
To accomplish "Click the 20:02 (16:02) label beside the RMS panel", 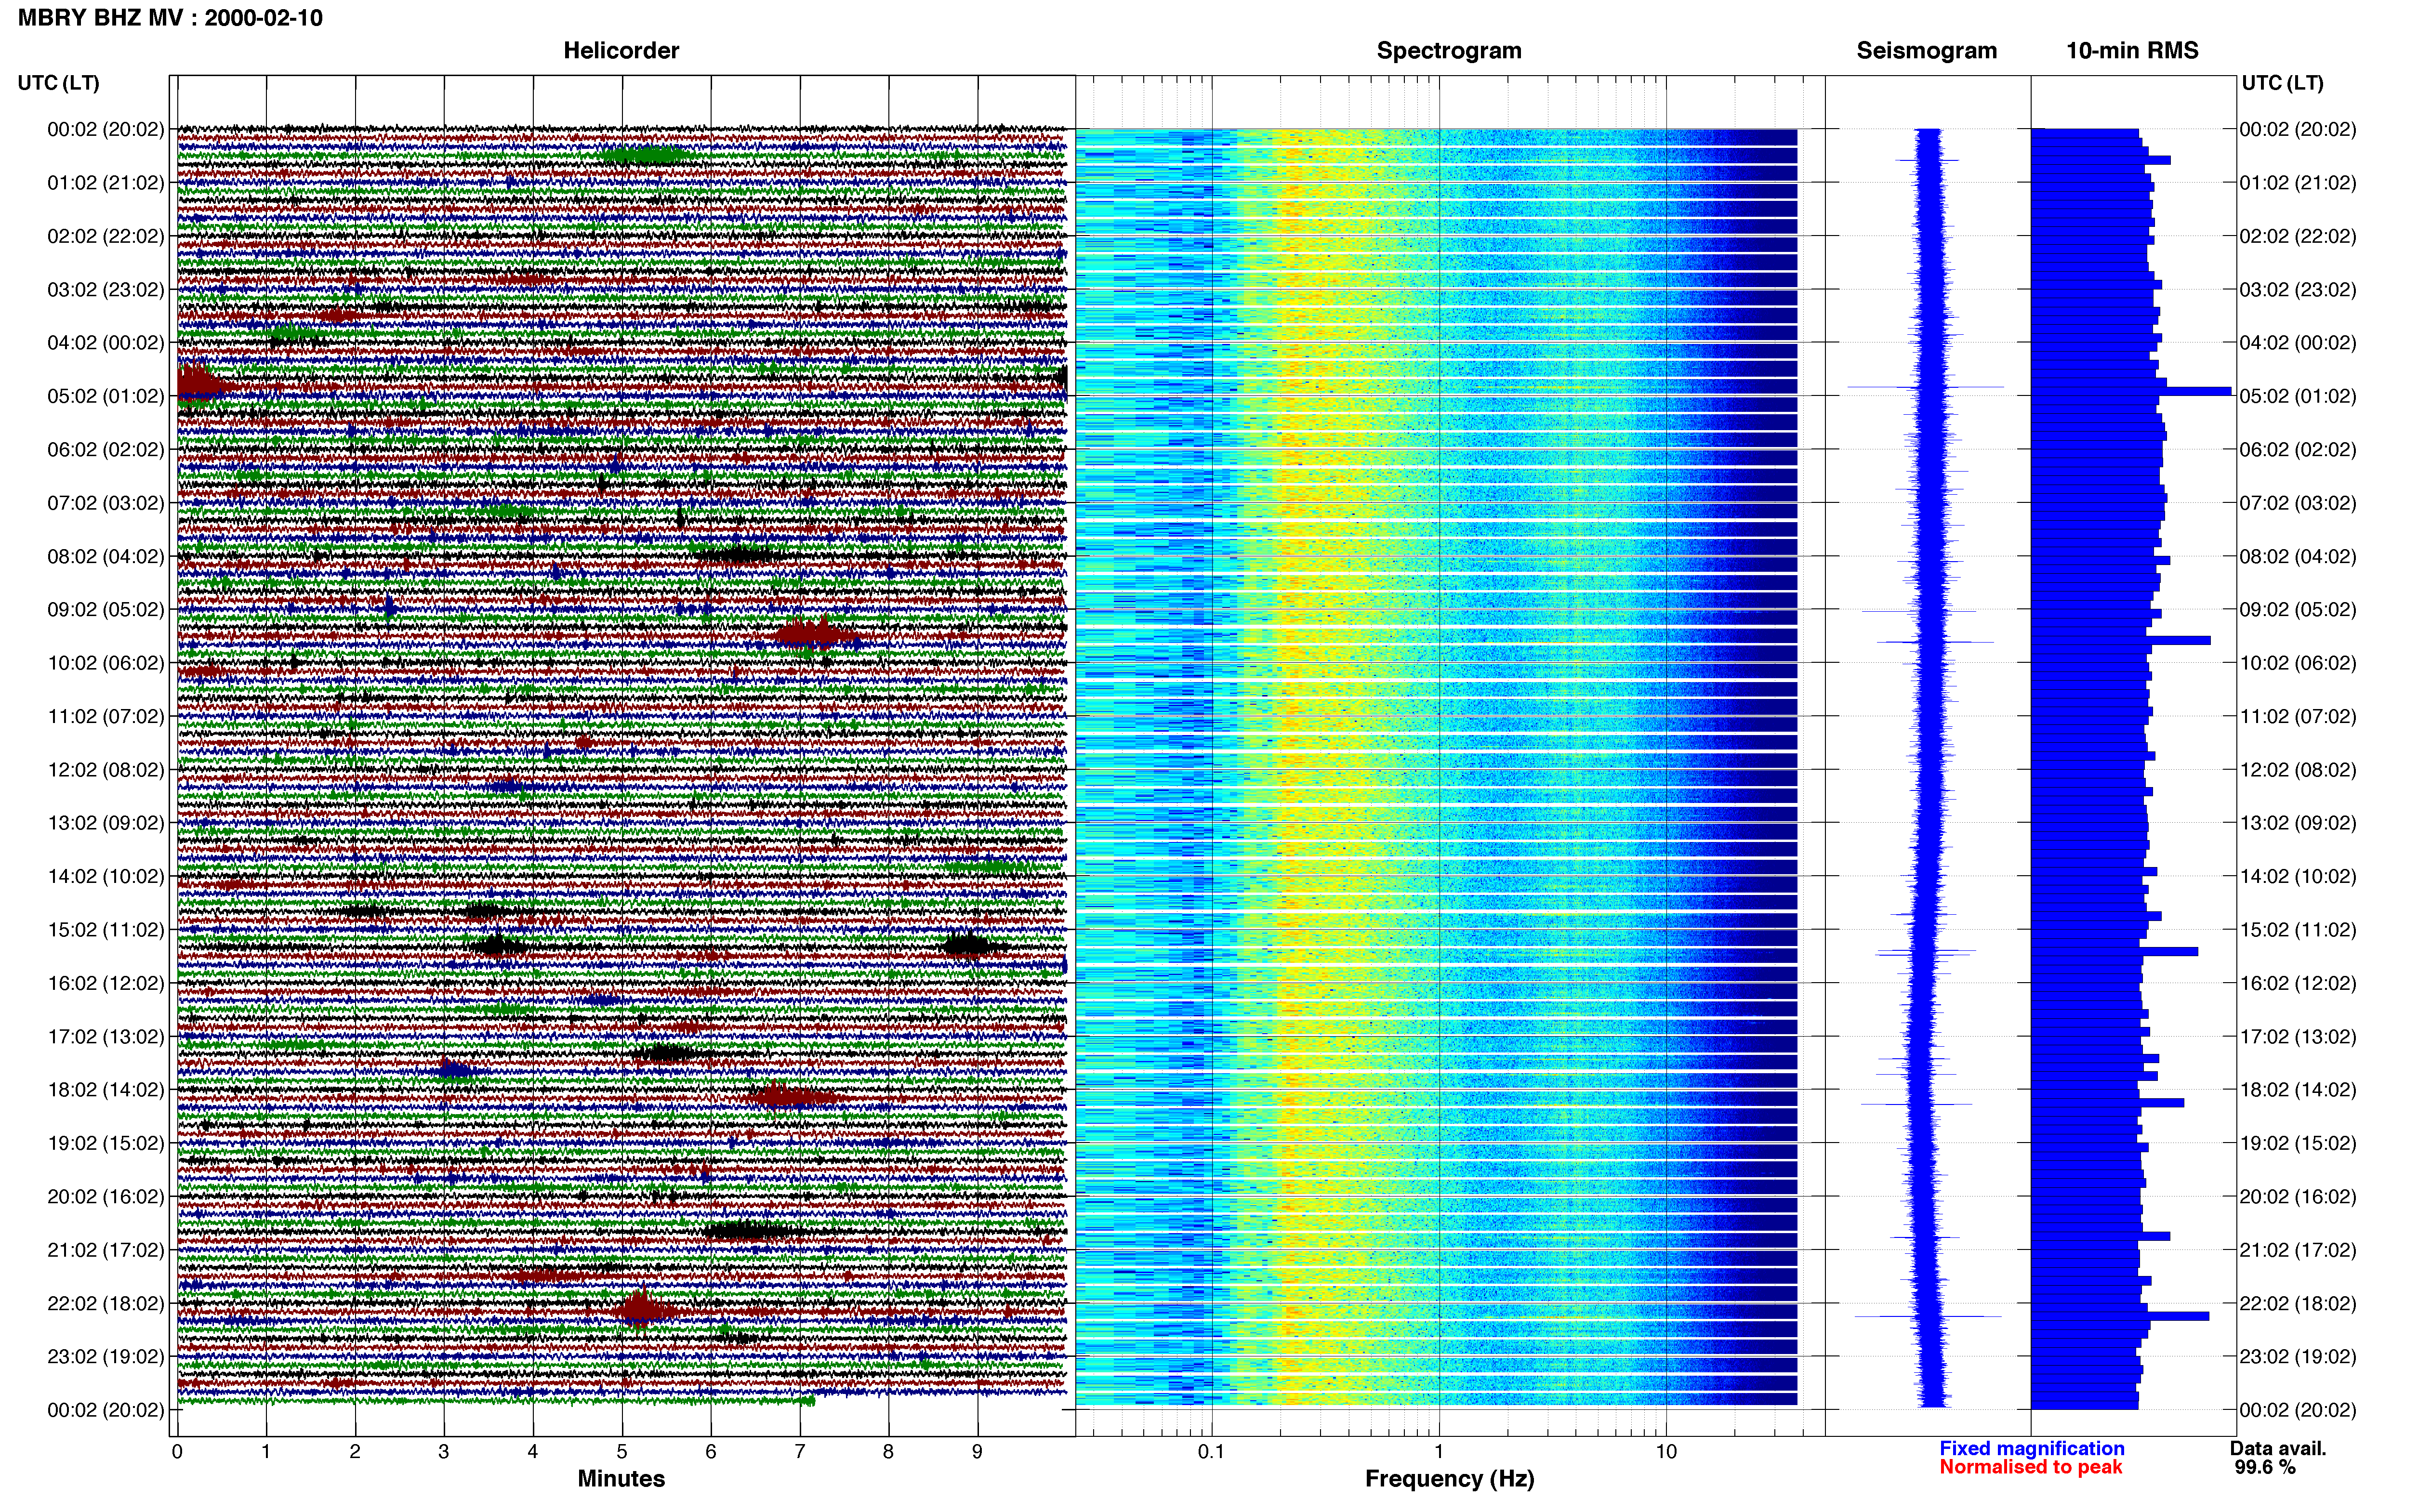I will [x=2298, y=1197].
